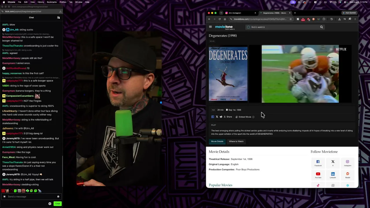Go back in the browser
Image resolution: width=370 pixels, height=208 pixels.
[209, 19]
